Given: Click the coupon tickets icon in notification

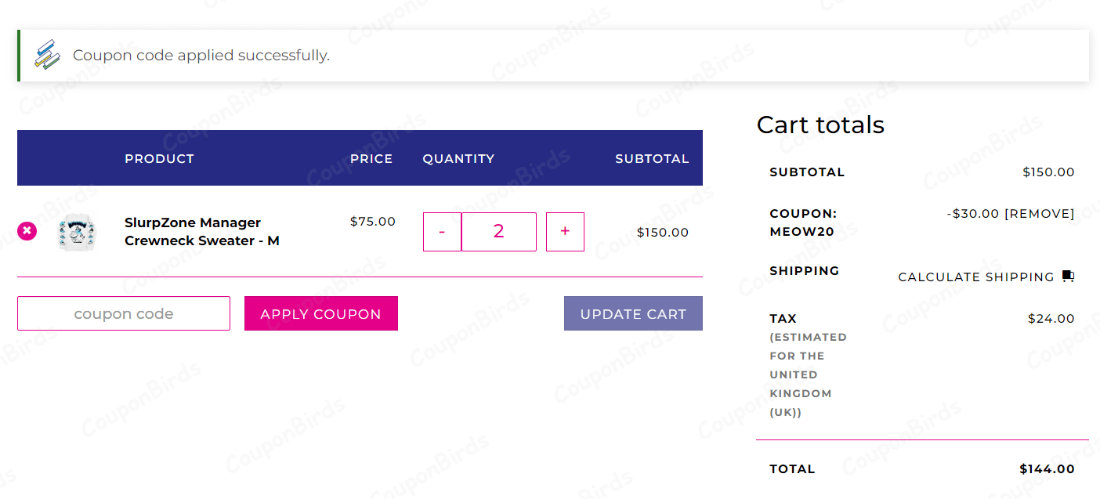Looking at the screenshot, I should [x=47, y=55].
